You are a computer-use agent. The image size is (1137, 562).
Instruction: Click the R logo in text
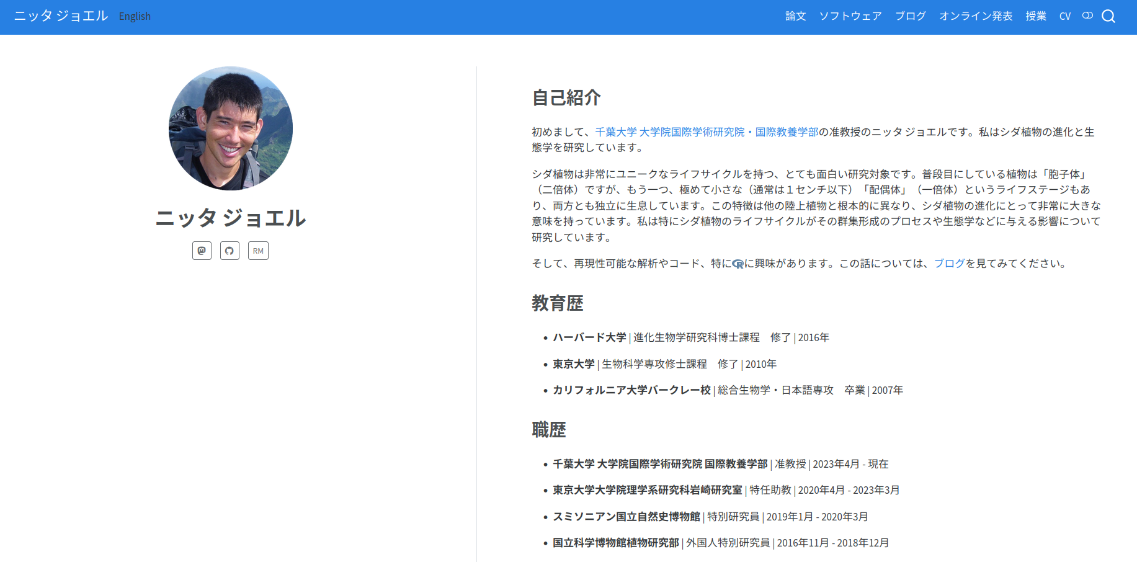pyautogui.click(x=738, y=264)
